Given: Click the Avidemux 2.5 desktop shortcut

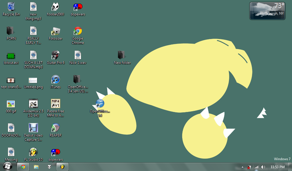Looking at the screenshot, I should [x=33, y=104].
